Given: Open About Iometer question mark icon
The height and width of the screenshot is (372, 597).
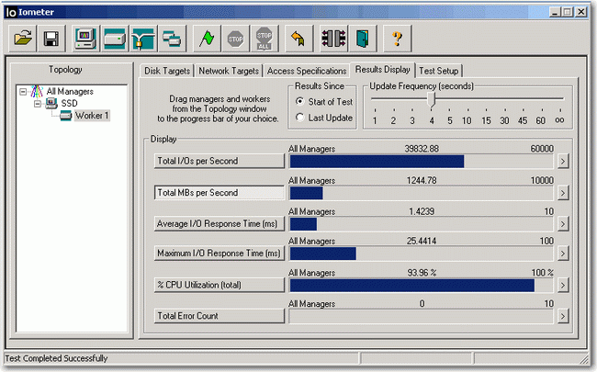Looking at the screenshot, I should [x=397, y=39].
